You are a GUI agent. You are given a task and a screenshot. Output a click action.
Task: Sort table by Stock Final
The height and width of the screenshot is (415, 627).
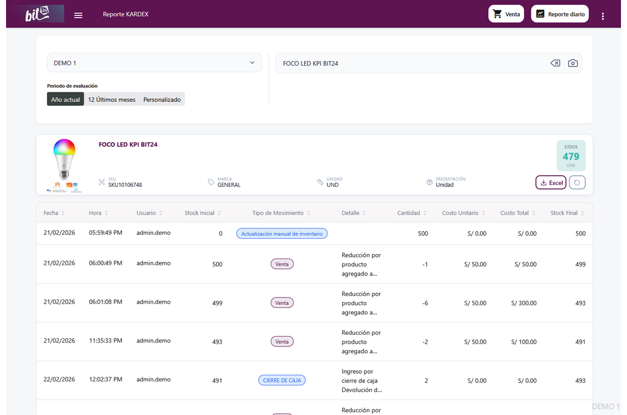(x=582, y=213)
